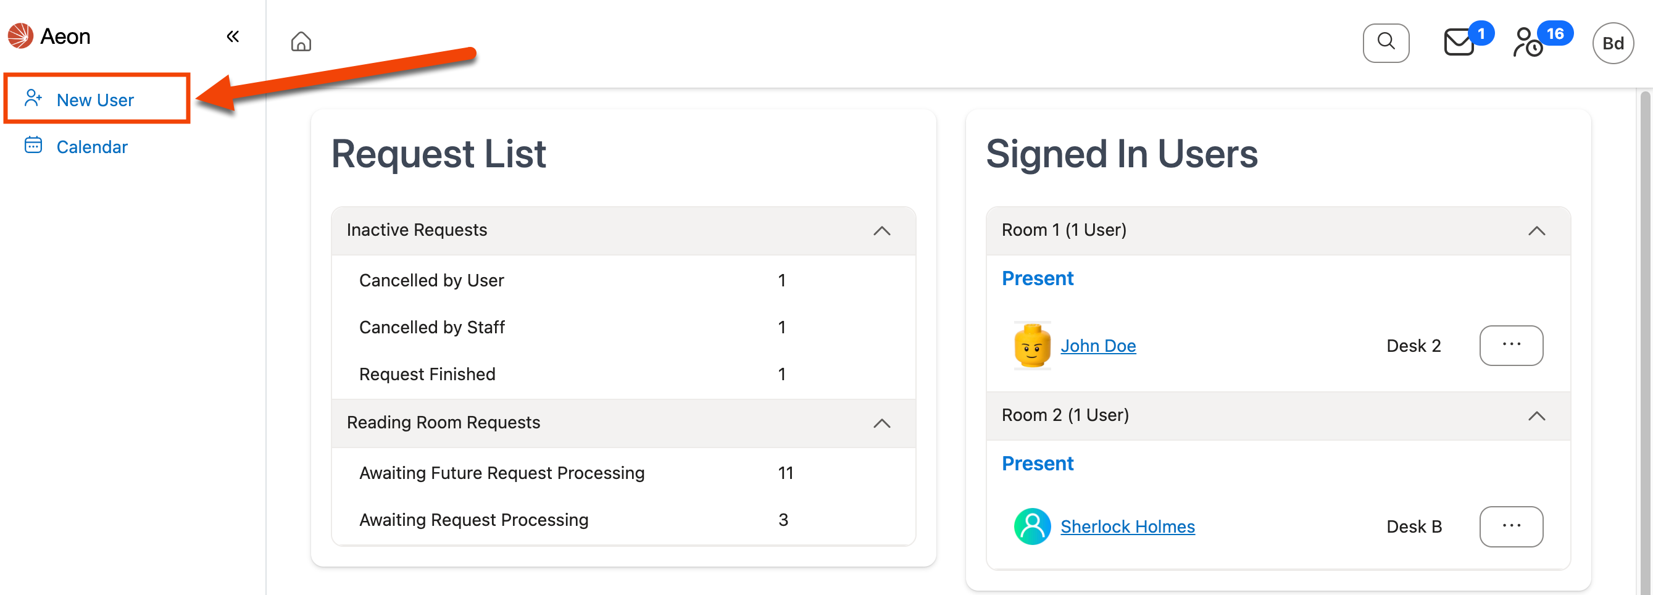Screen dimensions: 1653x595
Task: Open signed-in users clock icon
Action: [1528, 43]
